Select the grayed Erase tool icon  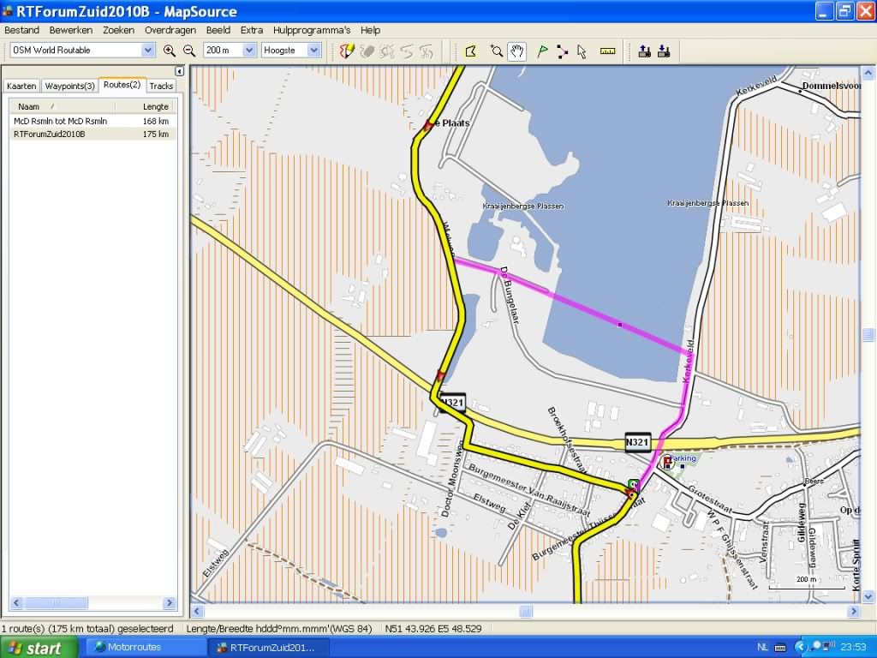click(x=367, y=51)
